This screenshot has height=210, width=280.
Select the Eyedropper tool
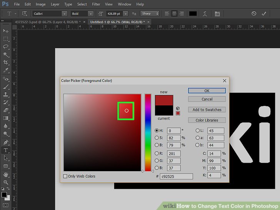coord(6,70)
